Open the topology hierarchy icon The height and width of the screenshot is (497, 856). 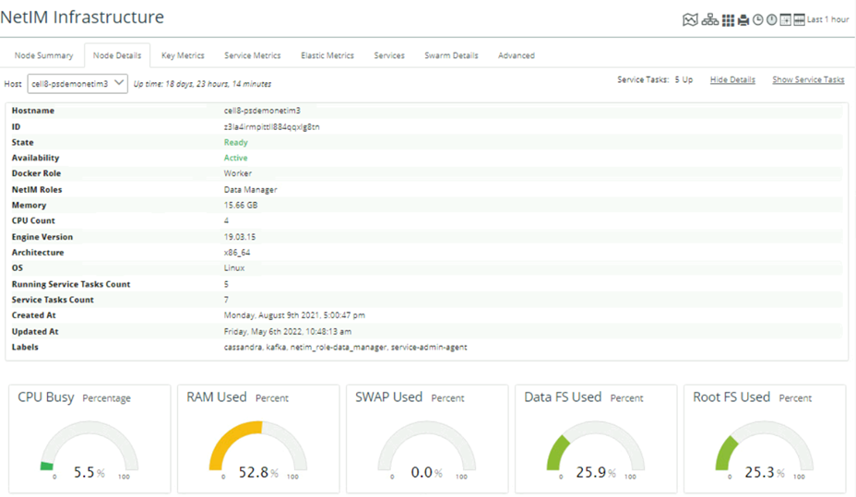[x=709, y=20]
